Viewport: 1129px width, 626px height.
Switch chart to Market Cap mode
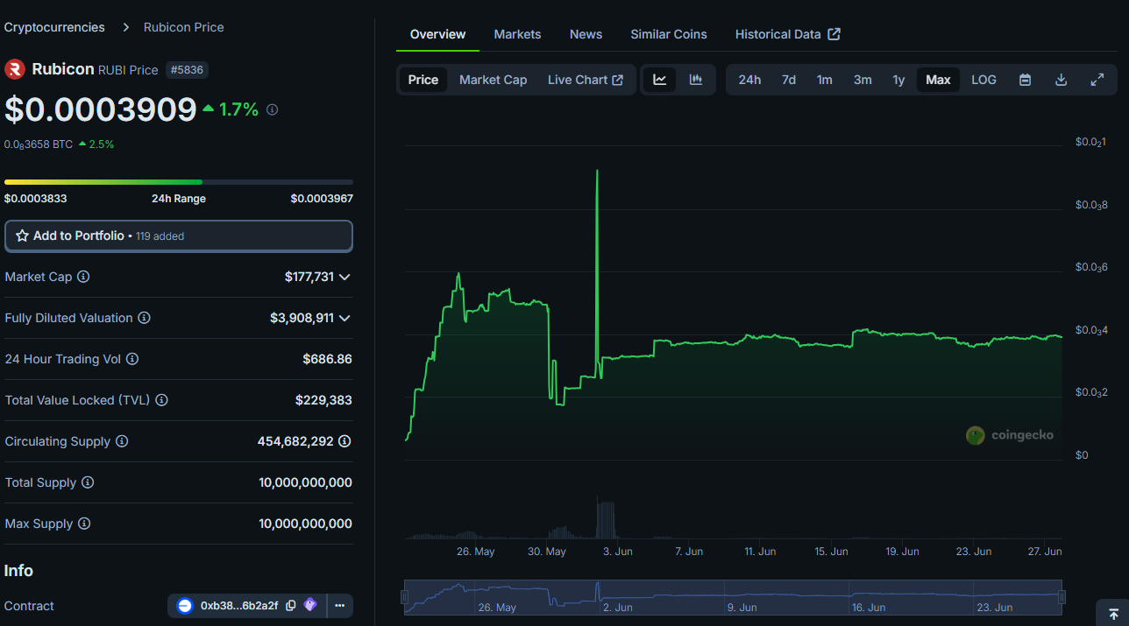[x=493, y=80]
